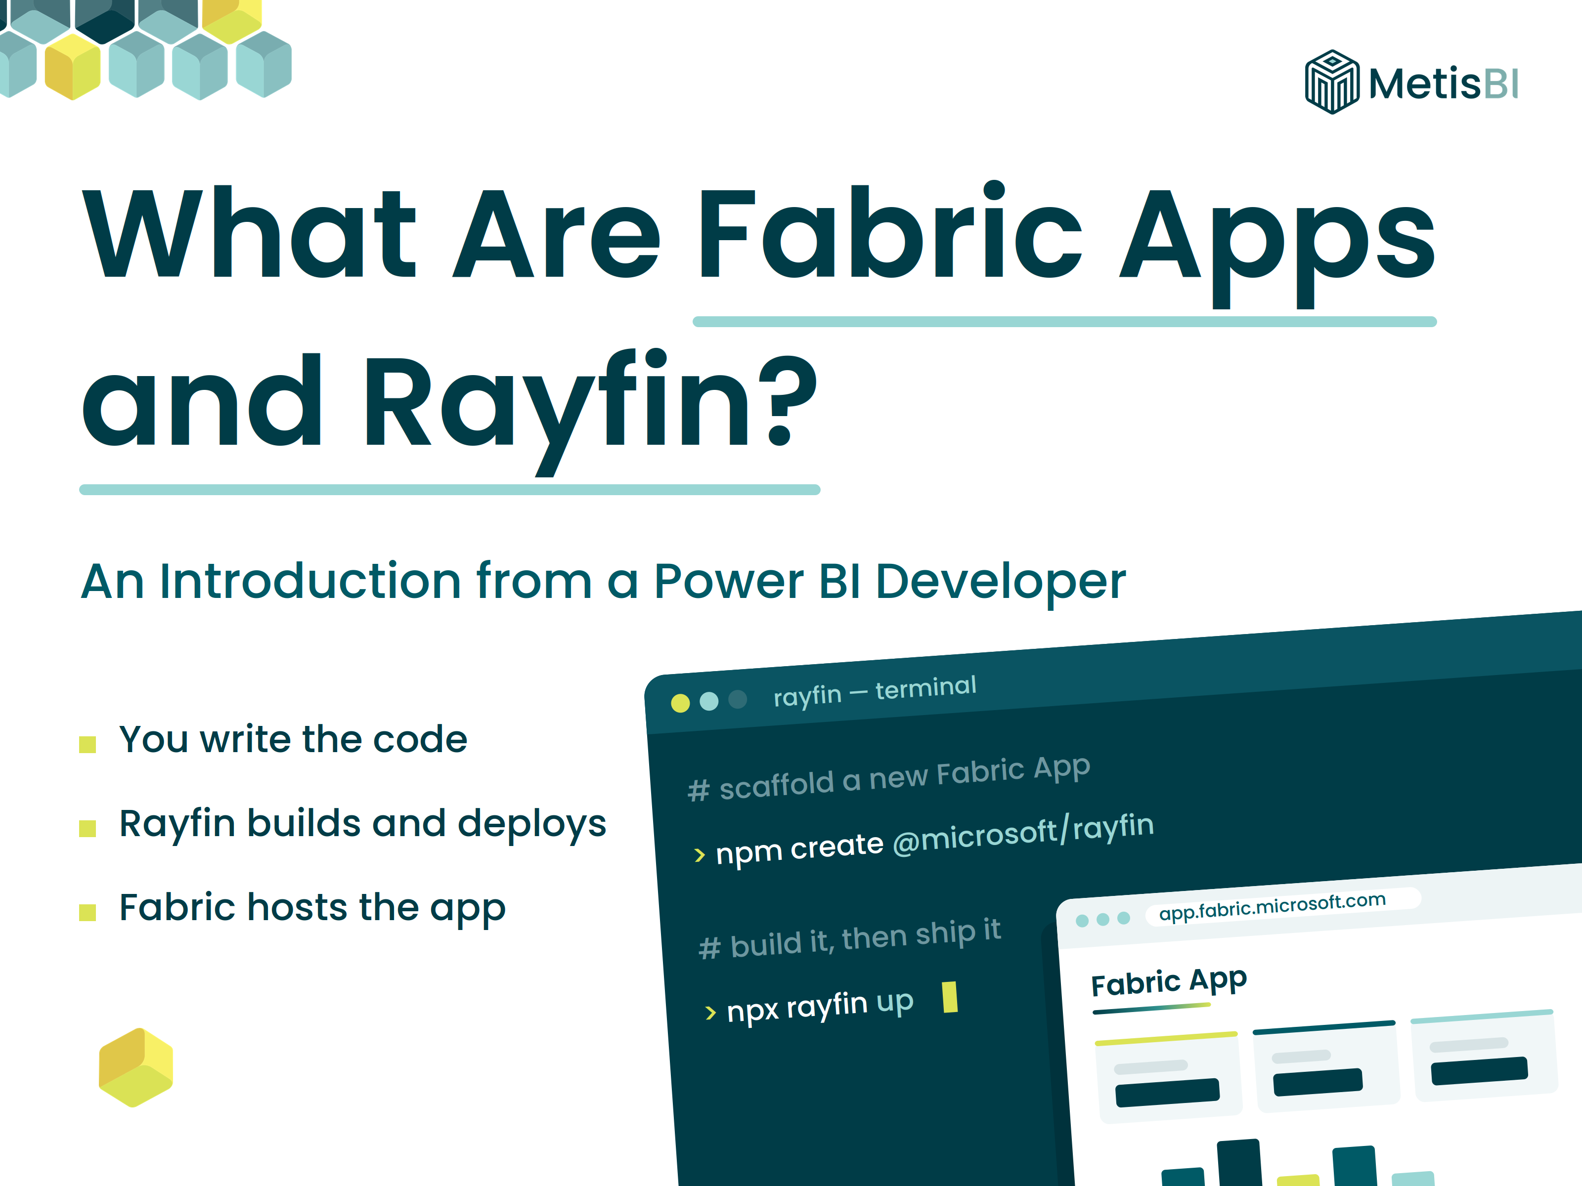Click prompt chevron before "npm create"
The width and height of the screenshot is (1582, 1186).
coord(700,855)
